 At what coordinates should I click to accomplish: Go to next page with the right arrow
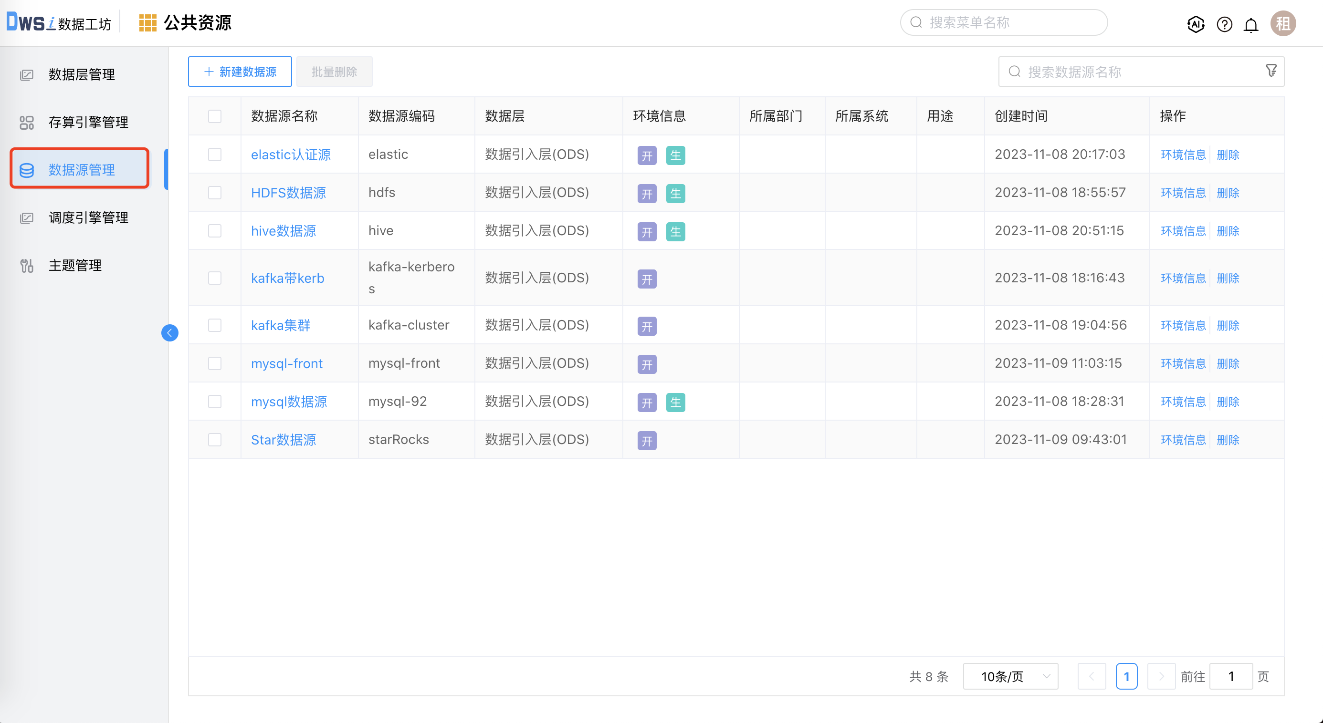[1161, 676]
